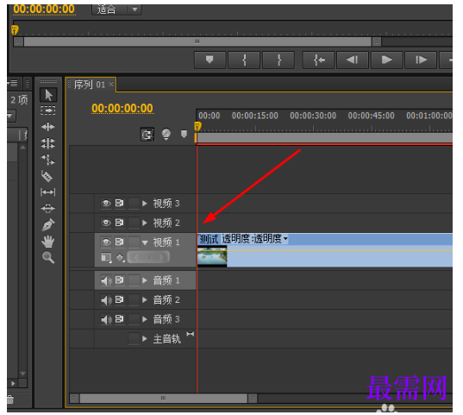Play the sequence in monitor
The image size is (463, 415).
coord(387,60)
